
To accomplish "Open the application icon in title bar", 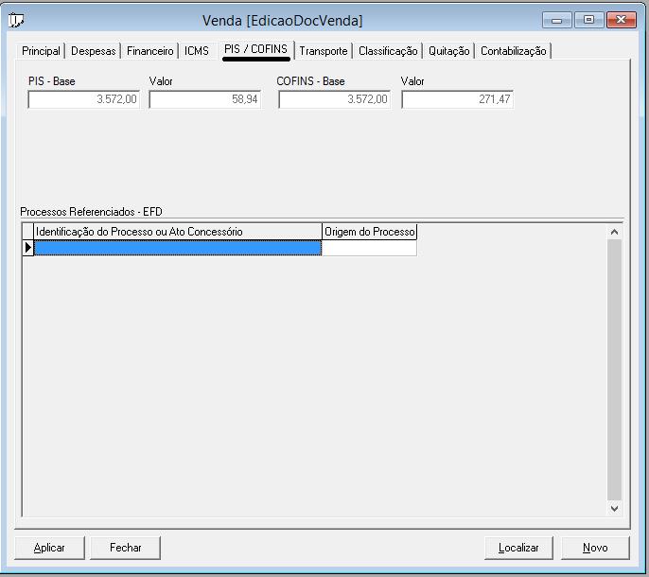I will (x=16, y=20).
